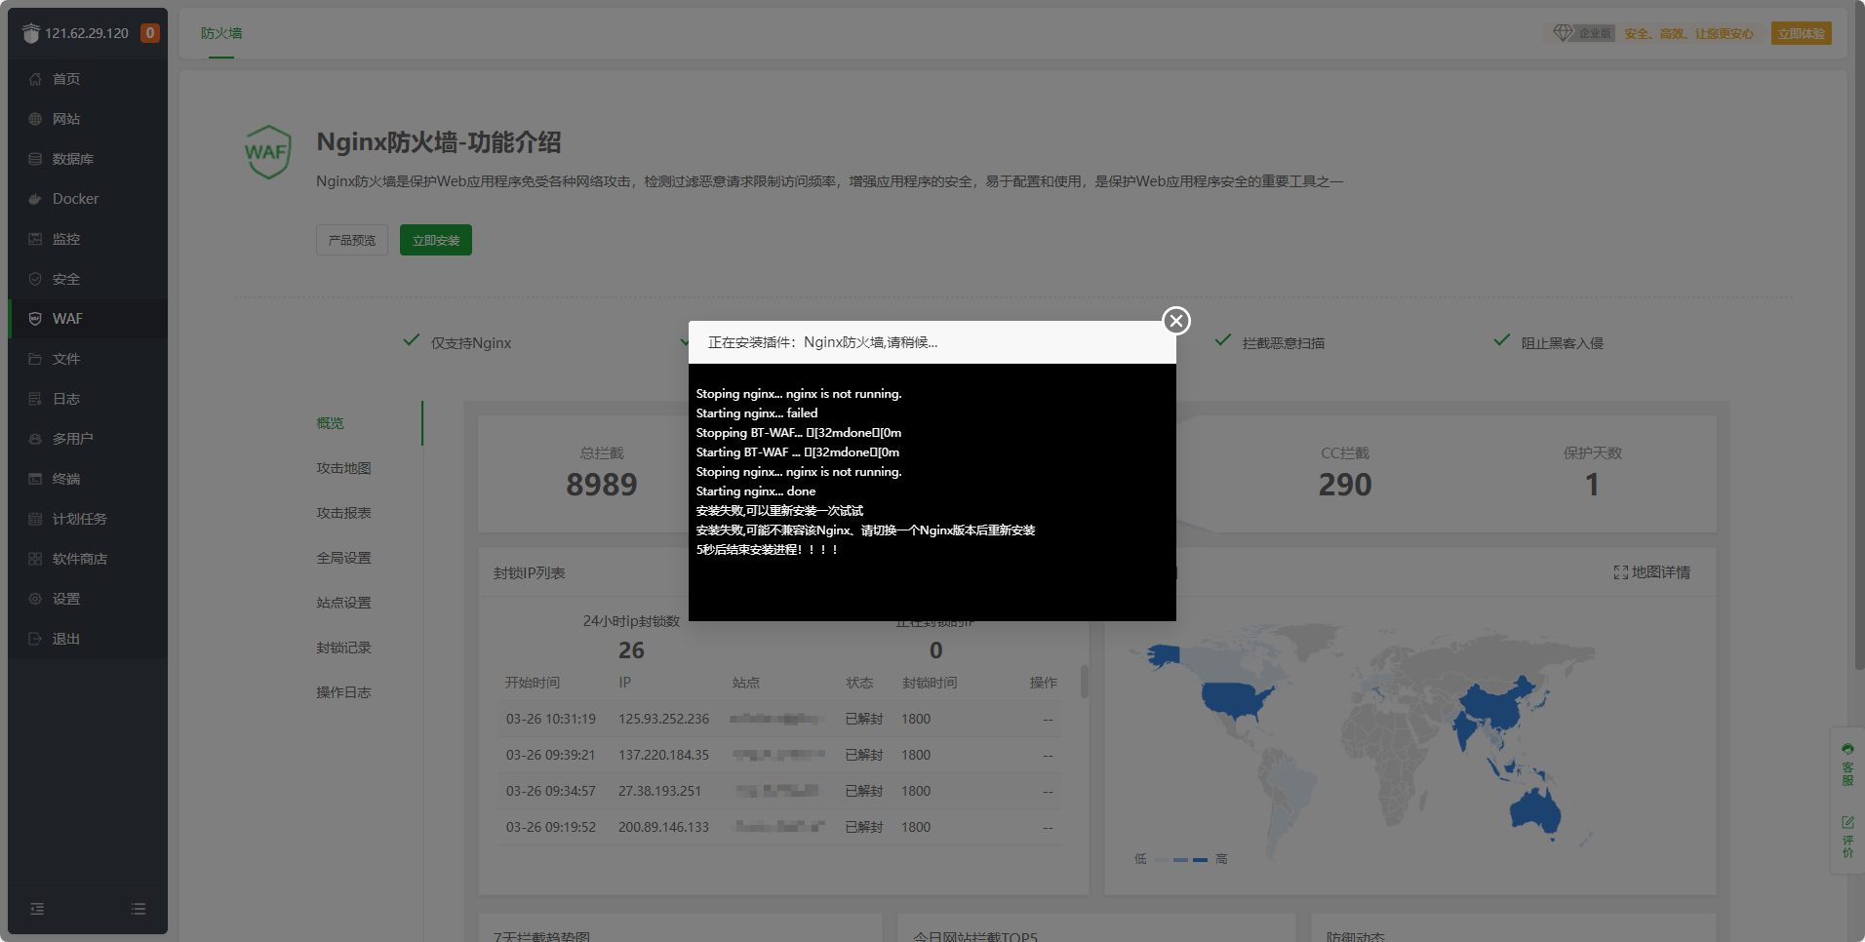Click the 立即体验 button at top right
Viewport: 1865px width, 942px height.
click(1801, 33)
